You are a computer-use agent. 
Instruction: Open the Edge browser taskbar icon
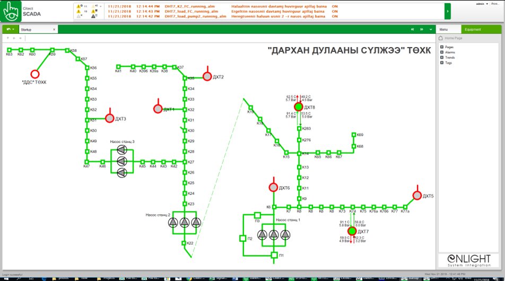[44, 278]
